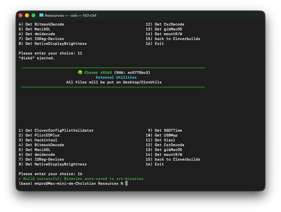Click '10) Get USBMap' menu entry

[x=161, y=135]
